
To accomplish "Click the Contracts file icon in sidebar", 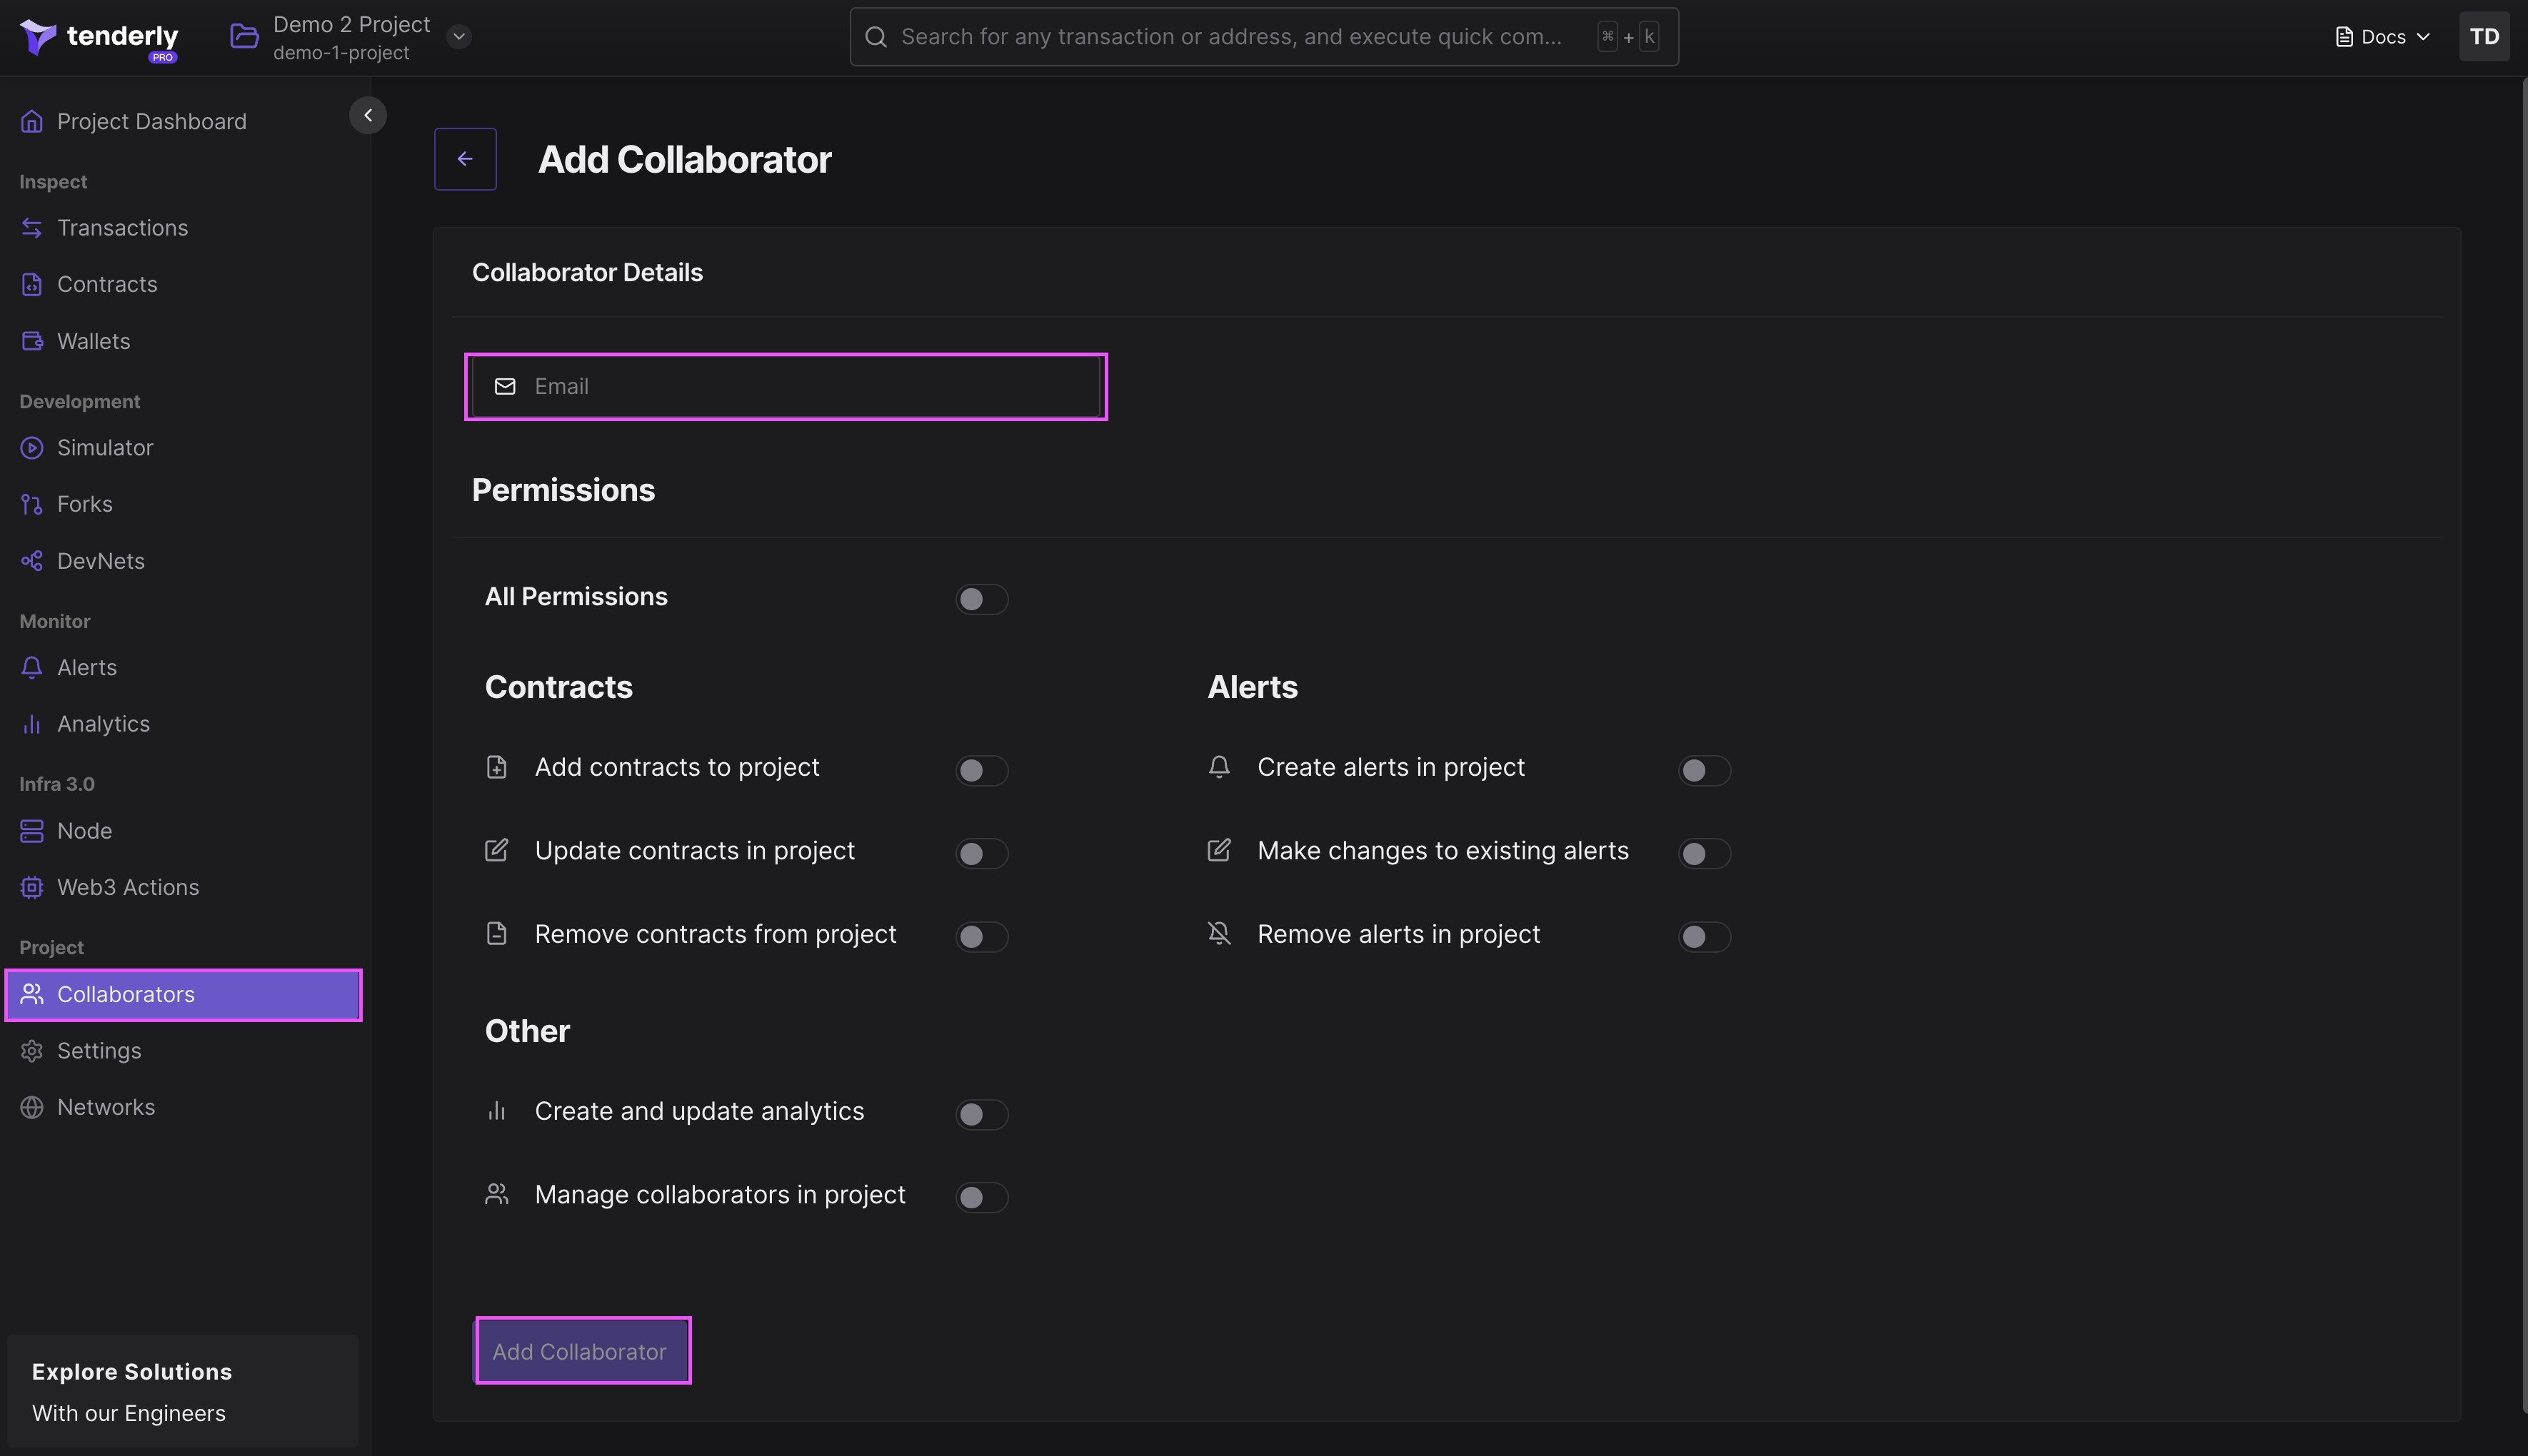I will click(32, 284).
